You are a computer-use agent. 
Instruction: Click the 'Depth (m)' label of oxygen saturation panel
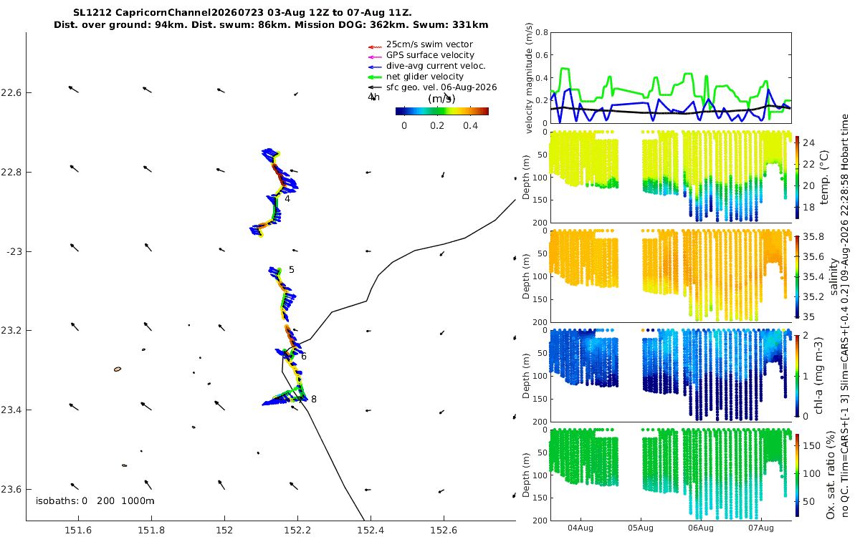point(526,475)
